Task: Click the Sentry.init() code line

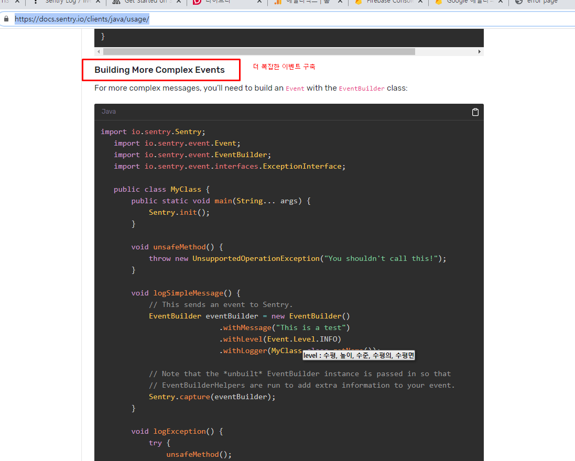Action: pyautogui.click(x=179, y=213)
